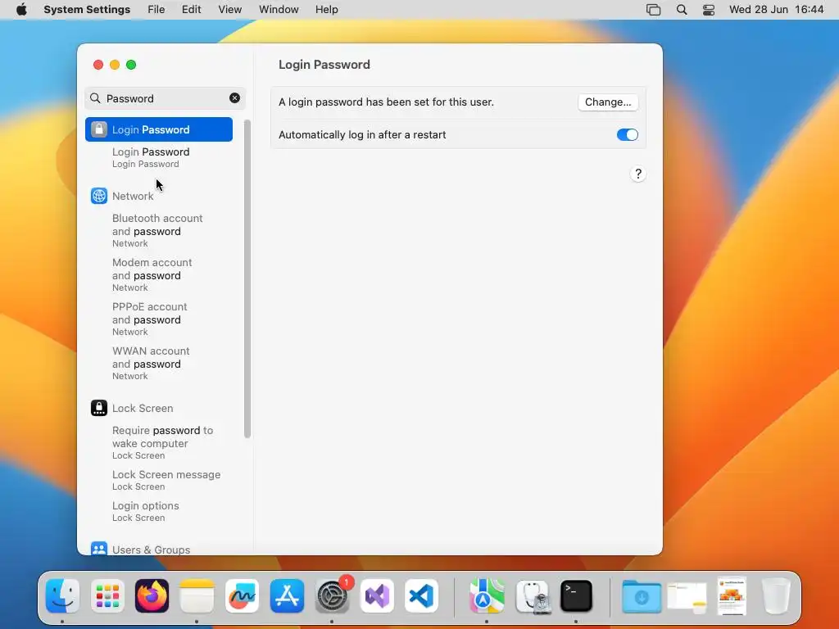
Task: Open the Window menu
Action: pyautogui.click(x=279, y=9)
